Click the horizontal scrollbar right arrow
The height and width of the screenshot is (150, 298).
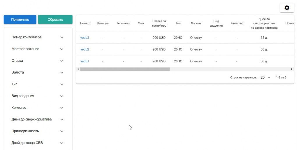pos(292,69)
